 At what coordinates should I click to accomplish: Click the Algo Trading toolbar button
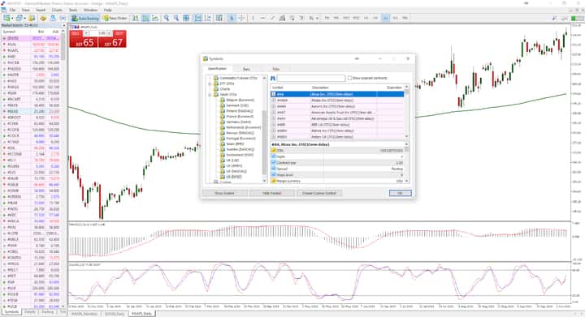[85, 18]
